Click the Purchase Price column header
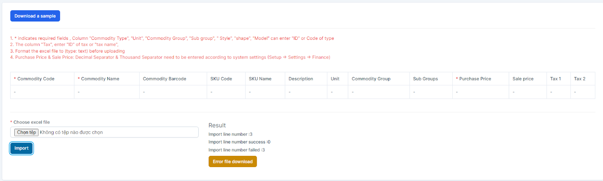603x181 pixels. click(475, 79)
